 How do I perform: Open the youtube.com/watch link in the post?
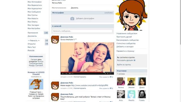[x=90, y=86]
